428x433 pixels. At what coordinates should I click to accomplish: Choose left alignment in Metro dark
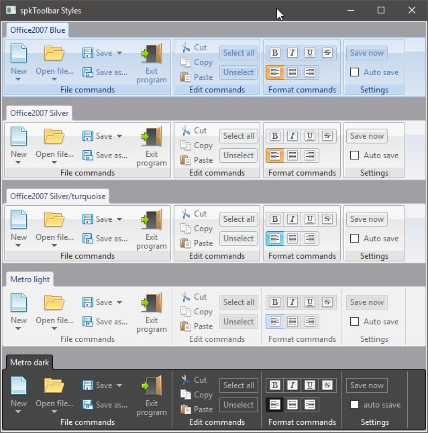pyautogui.click(x=275, y=405)
